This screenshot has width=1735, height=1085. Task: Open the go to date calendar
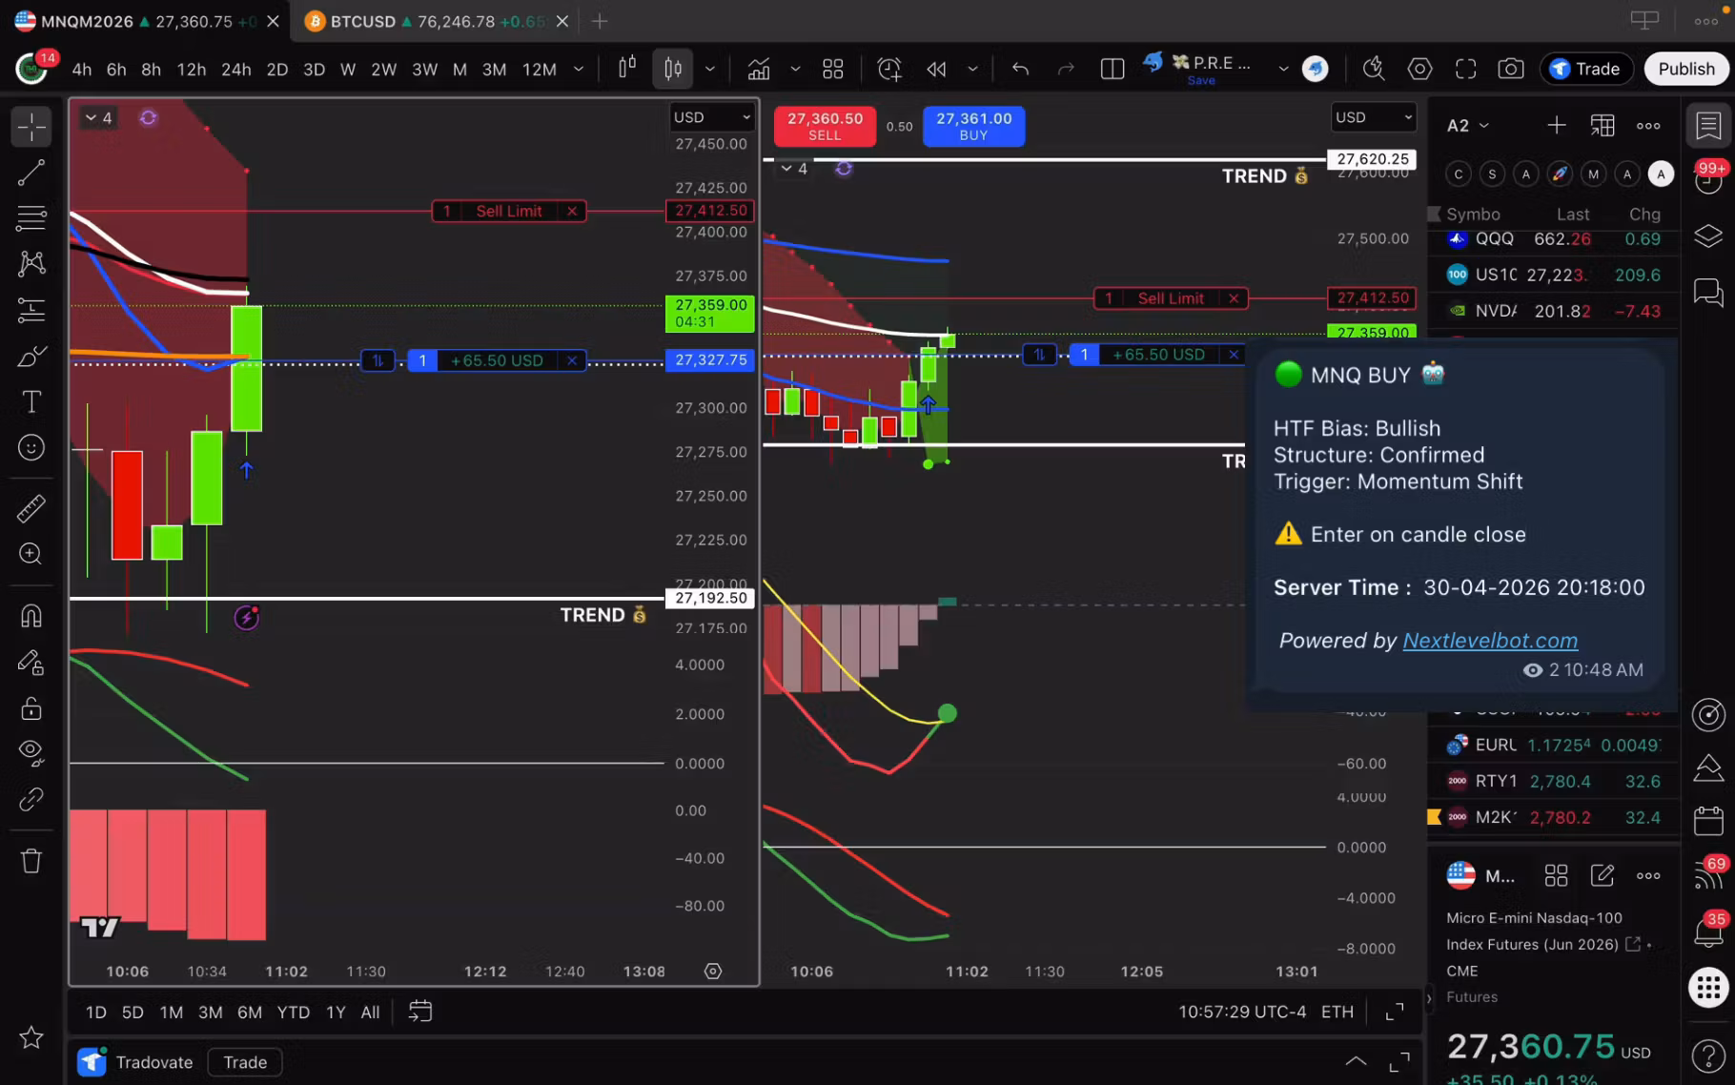click(x=420, y=1012)
